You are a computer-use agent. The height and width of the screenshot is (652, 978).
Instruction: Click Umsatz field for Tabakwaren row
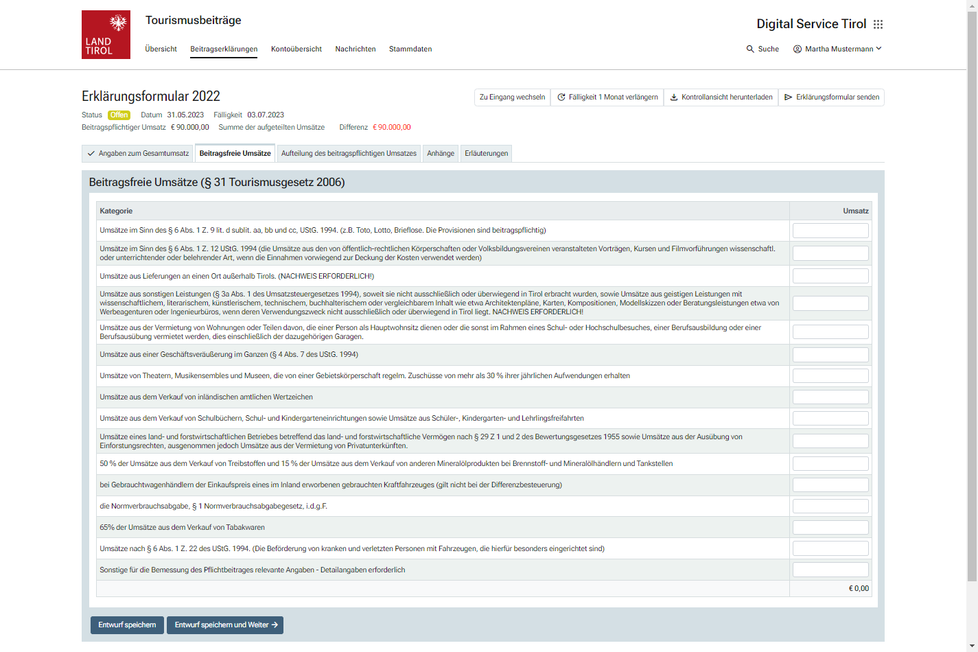click(x=830, y=528)
